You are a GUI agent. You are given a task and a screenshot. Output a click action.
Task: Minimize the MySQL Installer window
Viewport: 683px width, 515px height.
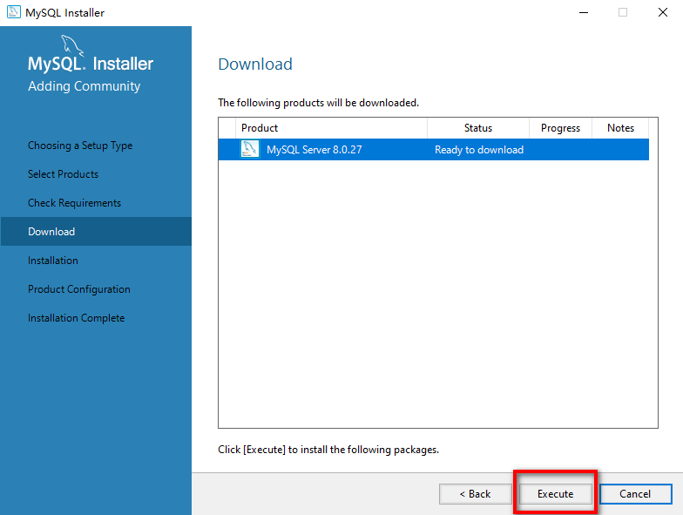click(584, 12)
